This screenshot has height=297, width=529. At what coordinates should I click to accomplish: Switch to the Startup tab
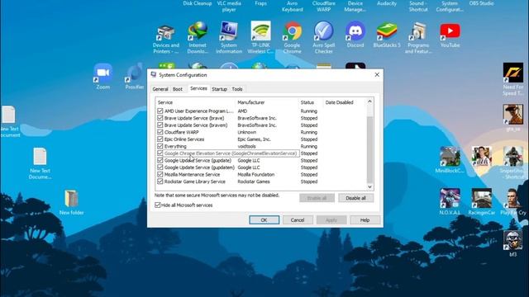click(x=219, y=89)
